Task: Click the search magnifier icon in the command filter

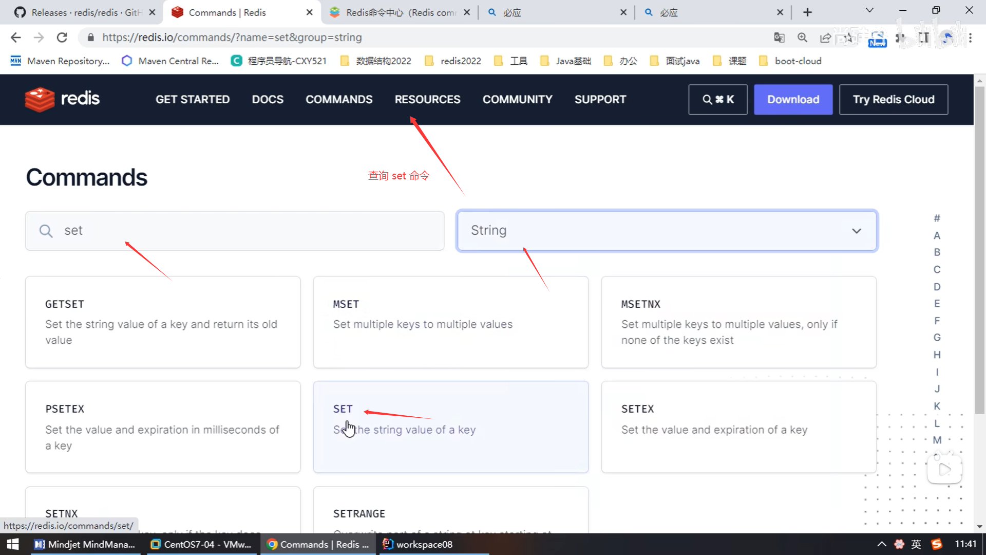Action: 46,231
